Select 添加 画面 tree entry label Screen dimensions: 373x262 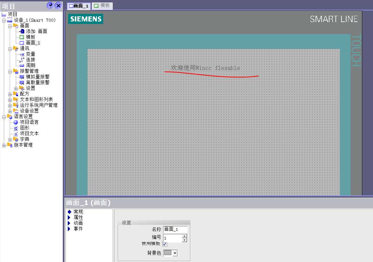tap(36, 32)
